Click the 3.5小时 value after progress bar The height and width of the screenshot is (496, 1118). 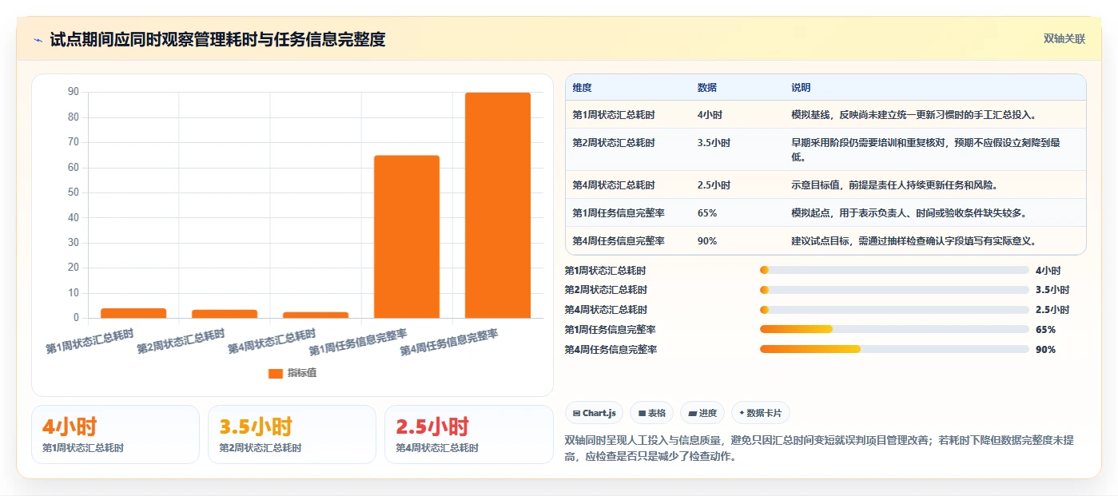[1052, 290]
